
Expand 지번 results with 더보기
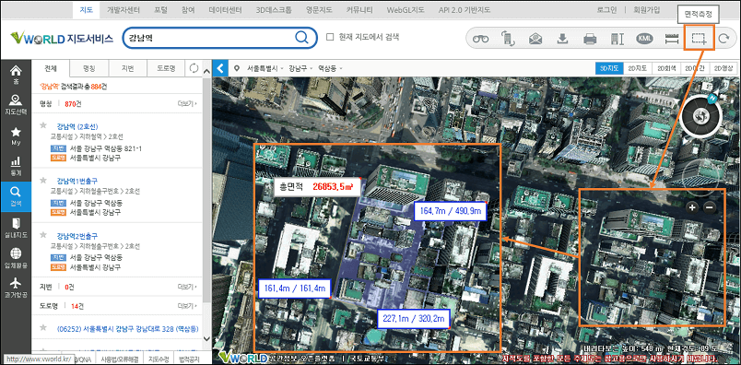[x=187, y=287]
